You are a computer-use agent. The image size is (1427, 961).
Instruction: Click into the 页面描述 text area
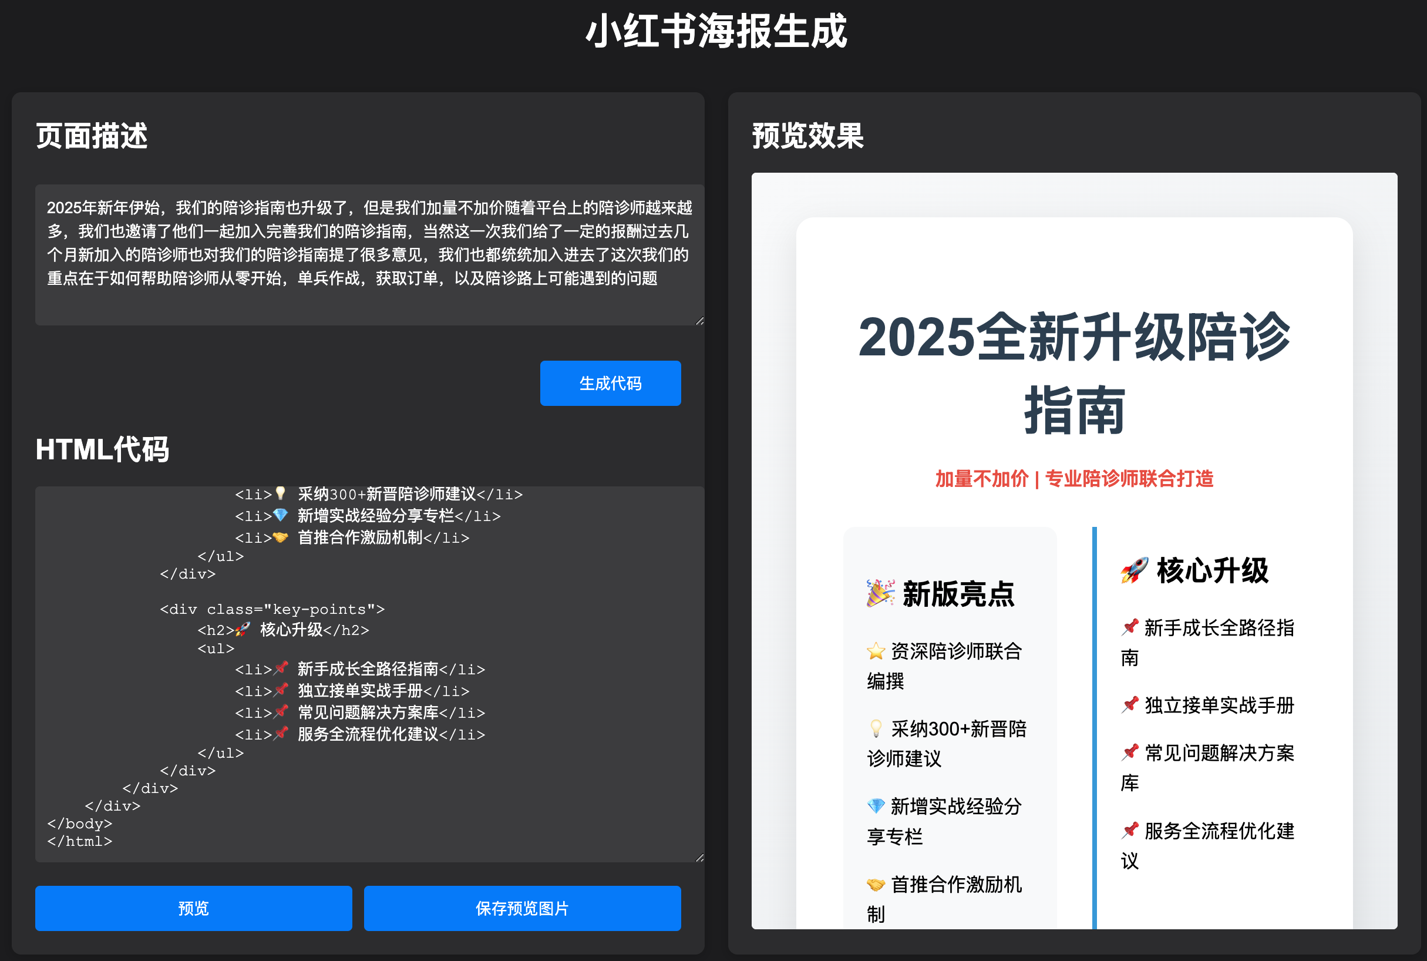[369, 254]
